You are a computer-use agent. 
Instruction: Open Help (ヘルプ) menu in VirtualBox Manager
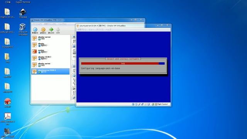[62, 24]
